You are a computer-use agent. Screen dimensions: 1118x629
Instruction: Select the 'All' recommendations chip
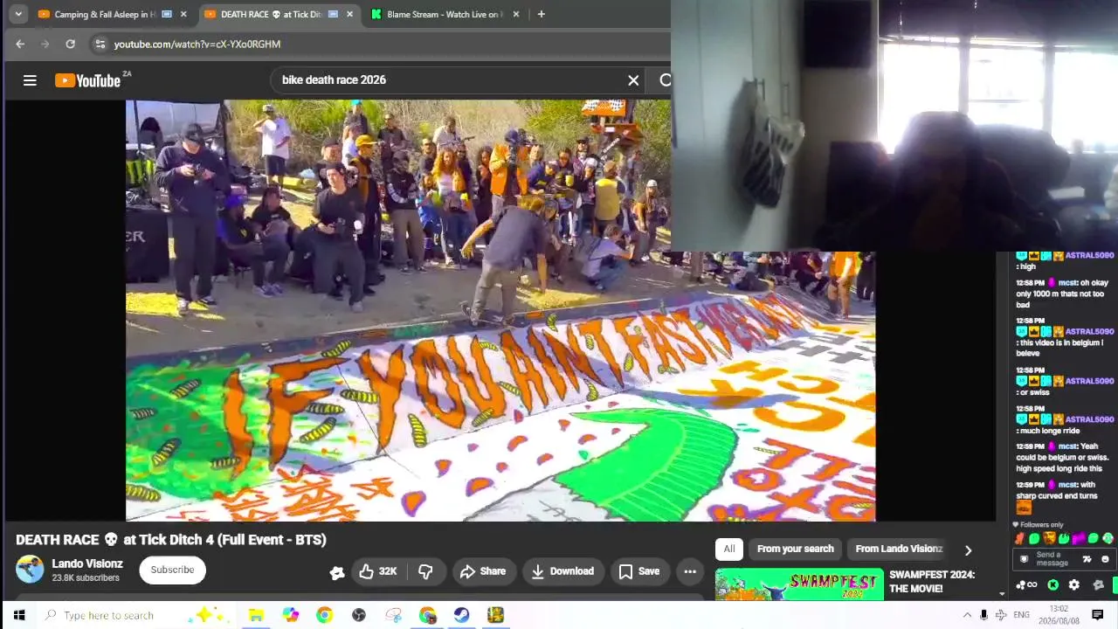(729, 549)
